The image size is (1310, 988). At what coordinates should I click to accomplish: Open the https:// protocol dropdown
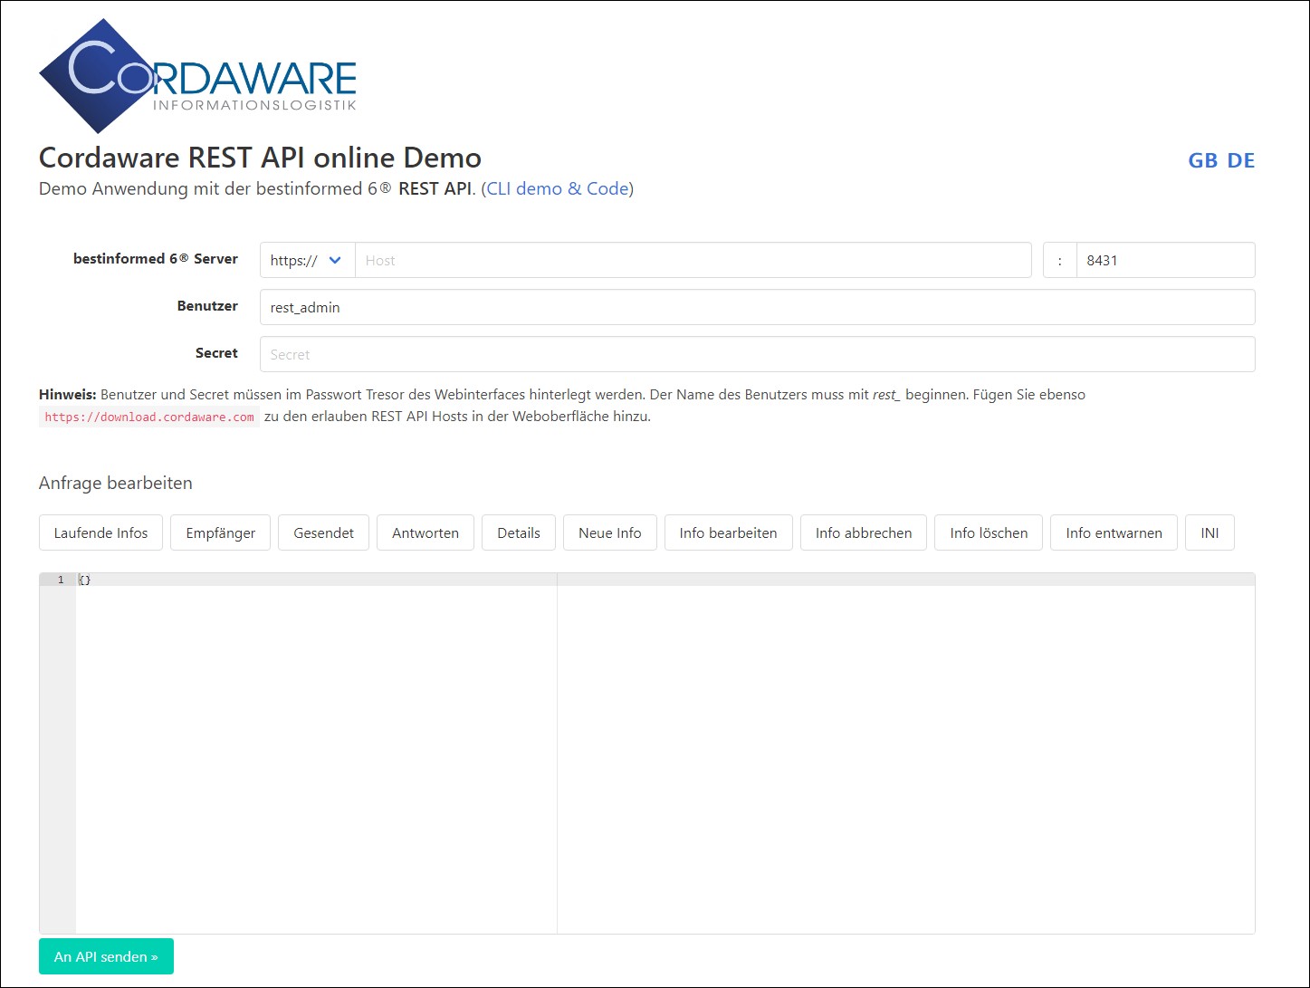coord(307,260)
